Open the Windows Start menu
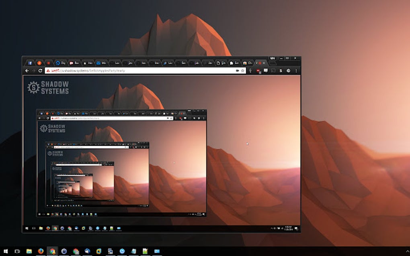410x256 pixels. (6, 250)
